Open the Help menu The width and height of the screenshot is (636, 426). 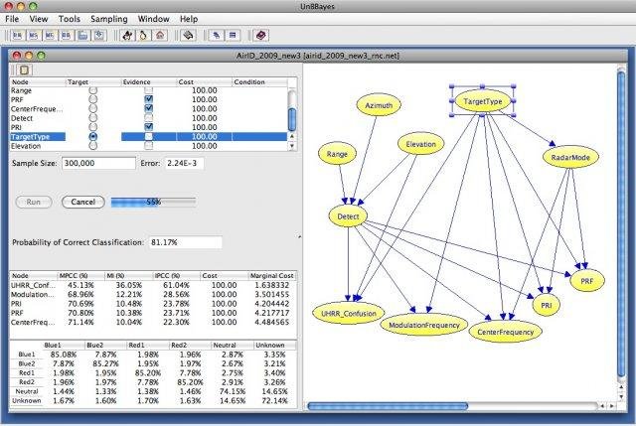(189, 19)
